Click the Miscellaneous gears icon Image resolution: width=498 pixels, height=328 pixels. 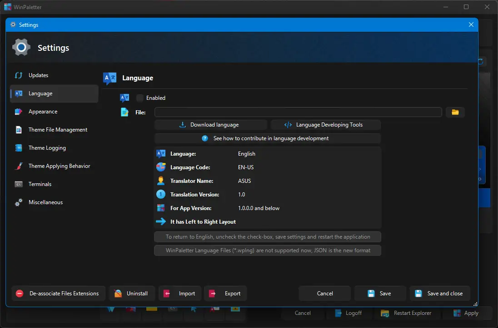pyautogui.click(x=19, y=202)
